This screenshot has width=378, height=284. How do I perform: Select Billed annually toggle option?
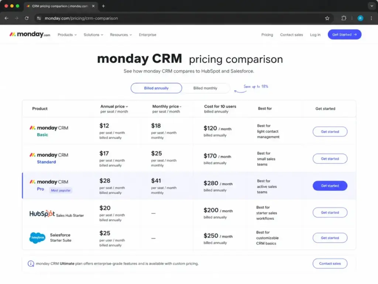click(156, 88)
